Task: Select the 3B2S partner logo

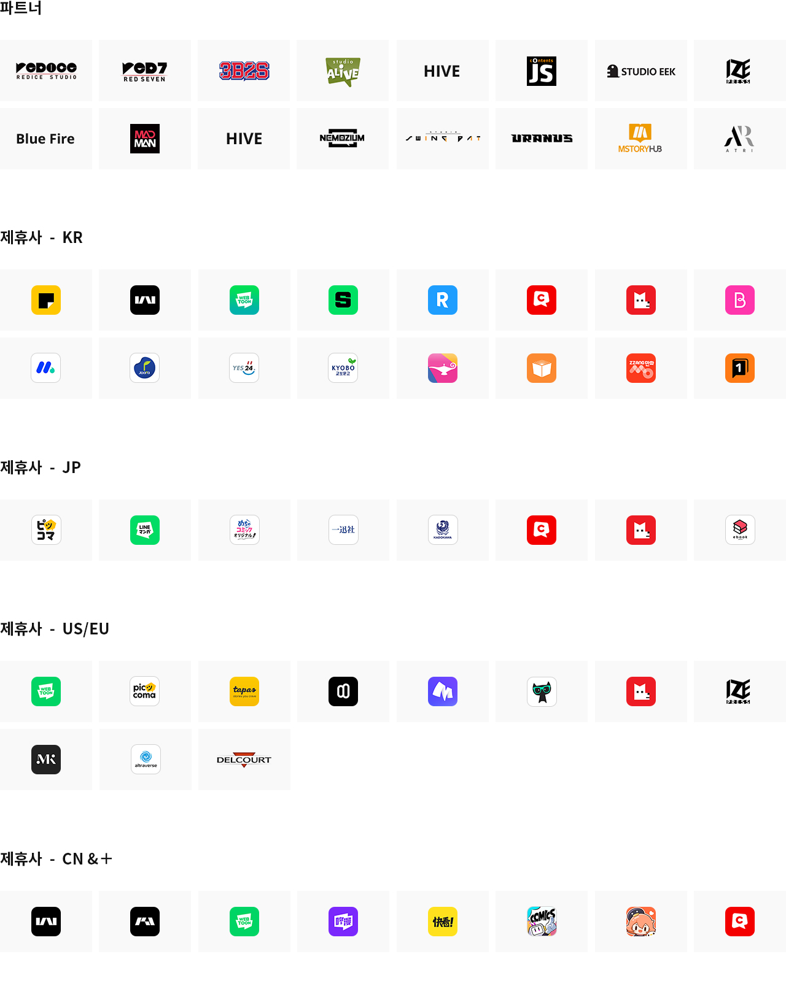Action: tap(244, 71)
